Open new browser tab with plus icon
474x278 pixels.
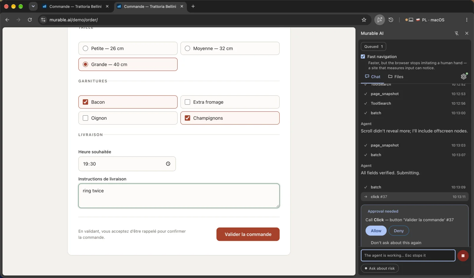click(x=193, y=6)
